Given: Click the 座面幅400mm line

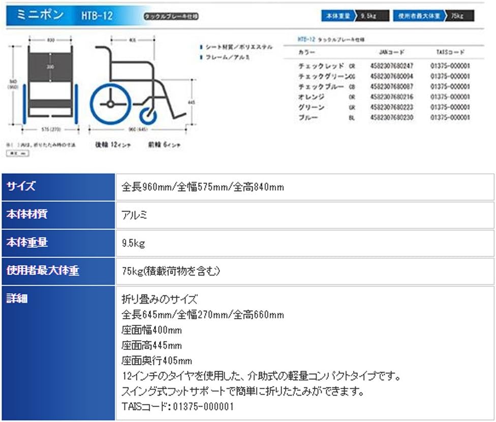Looking at the screenshot, I should point(151,330).
